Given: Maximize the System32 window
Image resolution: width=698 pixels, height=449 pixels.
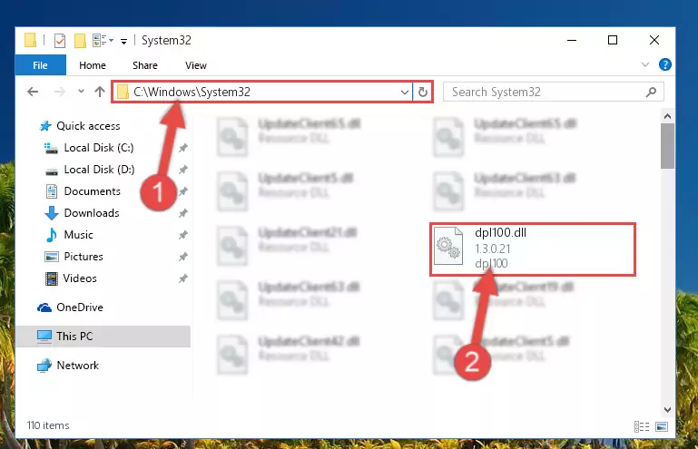Looking at the screenshot, I should (613, 40).
